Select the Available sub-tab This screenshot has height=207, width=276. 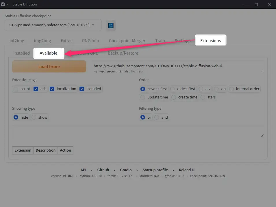(x=48, y=53)
